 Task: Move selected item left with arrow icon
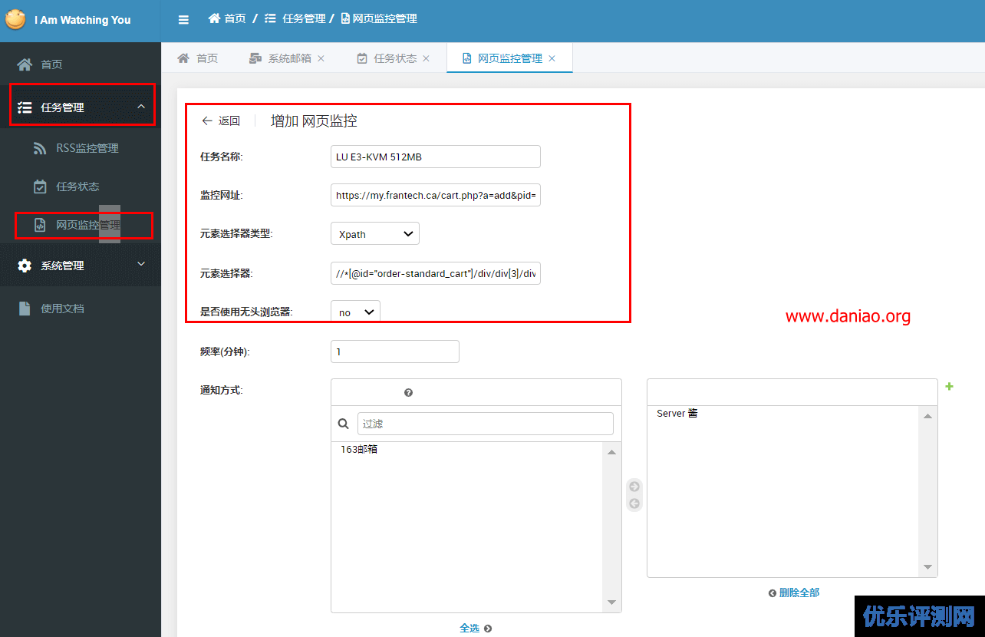(x=634, y=503)
